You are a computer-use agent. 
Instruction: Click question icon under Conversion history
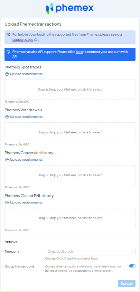tap(7, 160)
